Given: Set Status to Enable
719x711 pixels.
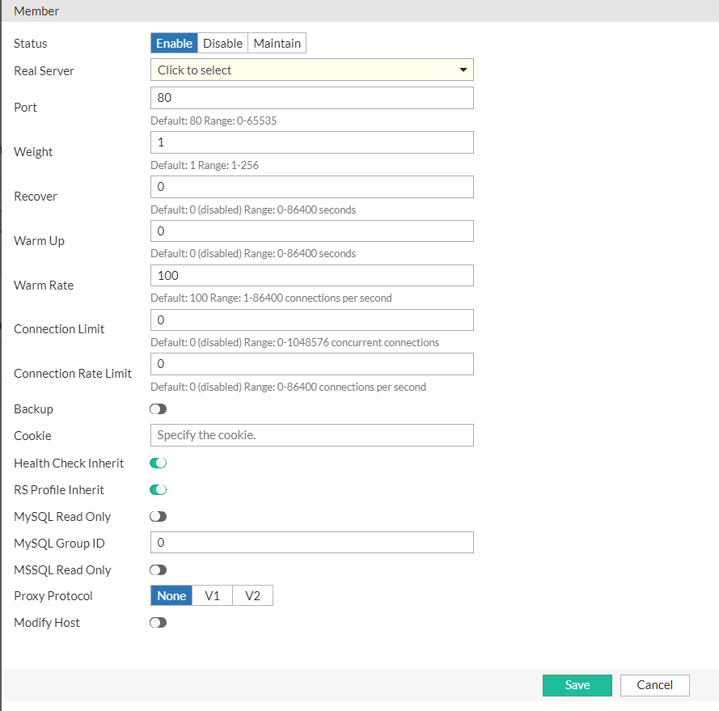Looking at the screenshot, I should [x=174, y=43].
